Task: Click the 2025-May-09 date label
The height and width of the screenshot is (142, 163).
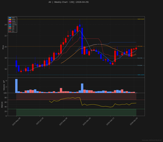Action: tap(16, 122)
